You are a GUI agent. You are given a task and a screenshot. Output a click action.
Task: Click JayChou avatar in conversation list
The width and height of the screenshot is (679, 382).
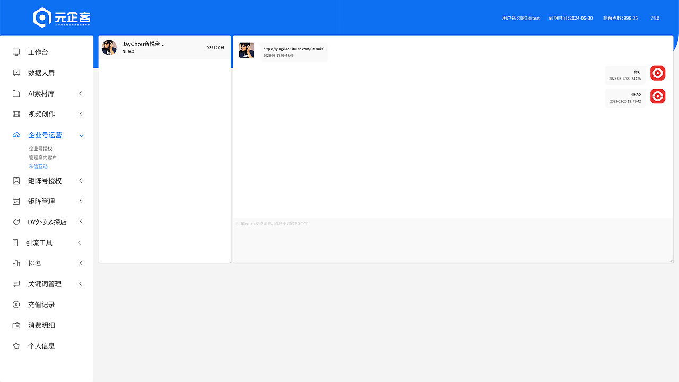(x=109, y=47)
